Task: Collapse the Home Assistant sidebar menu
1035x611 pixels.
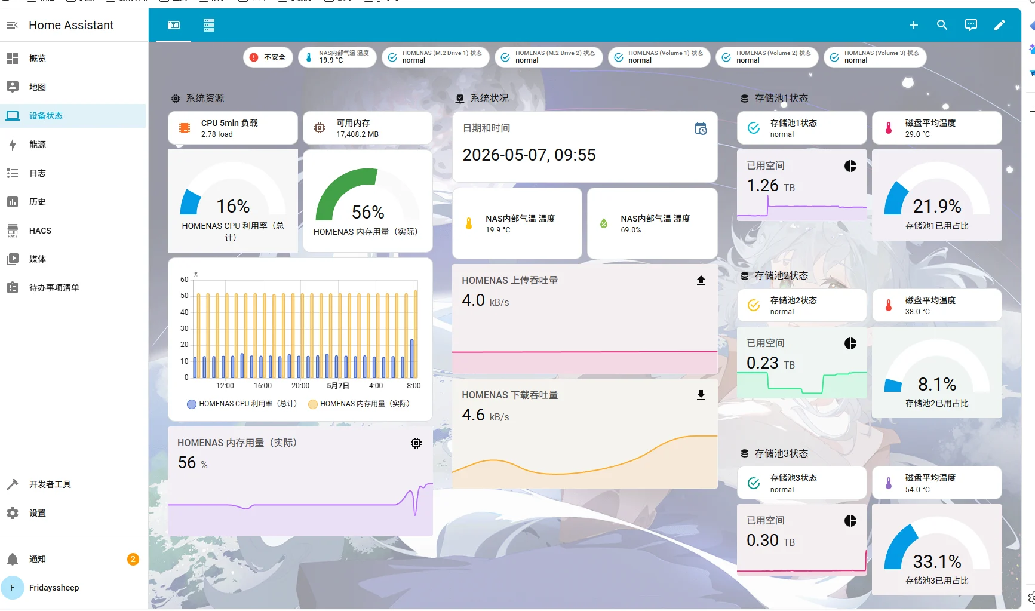Action: [13, 25]
